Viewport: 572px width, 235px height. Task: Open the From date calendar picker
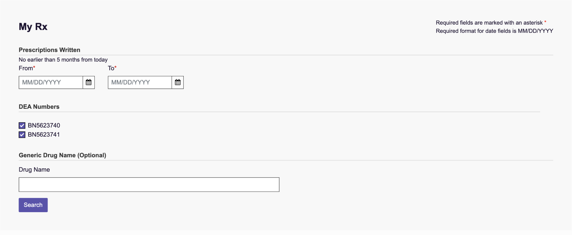[89, 82]
